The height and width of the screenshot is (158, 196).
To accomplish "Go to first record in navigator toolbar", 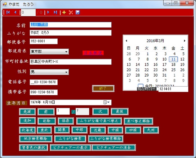I will coord(8,12).
